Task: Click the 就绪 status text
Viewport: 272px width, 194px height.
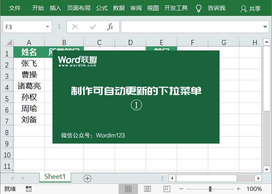Action: pyautogui.click(x=10, y=189)
